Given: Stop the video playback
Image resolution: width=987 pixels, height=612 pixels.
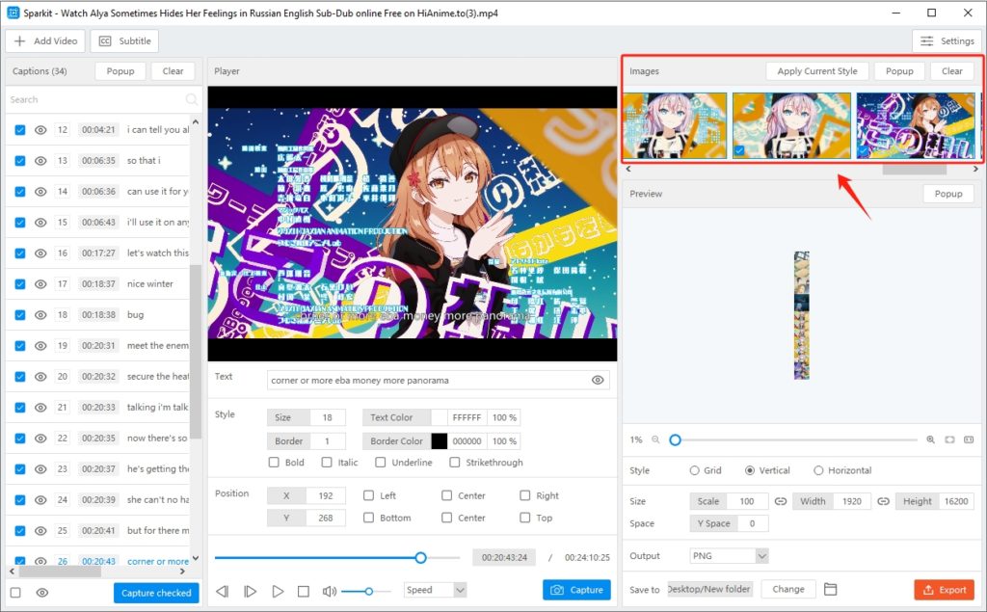Looking at the screenshot, I should (x=302, y=590).
